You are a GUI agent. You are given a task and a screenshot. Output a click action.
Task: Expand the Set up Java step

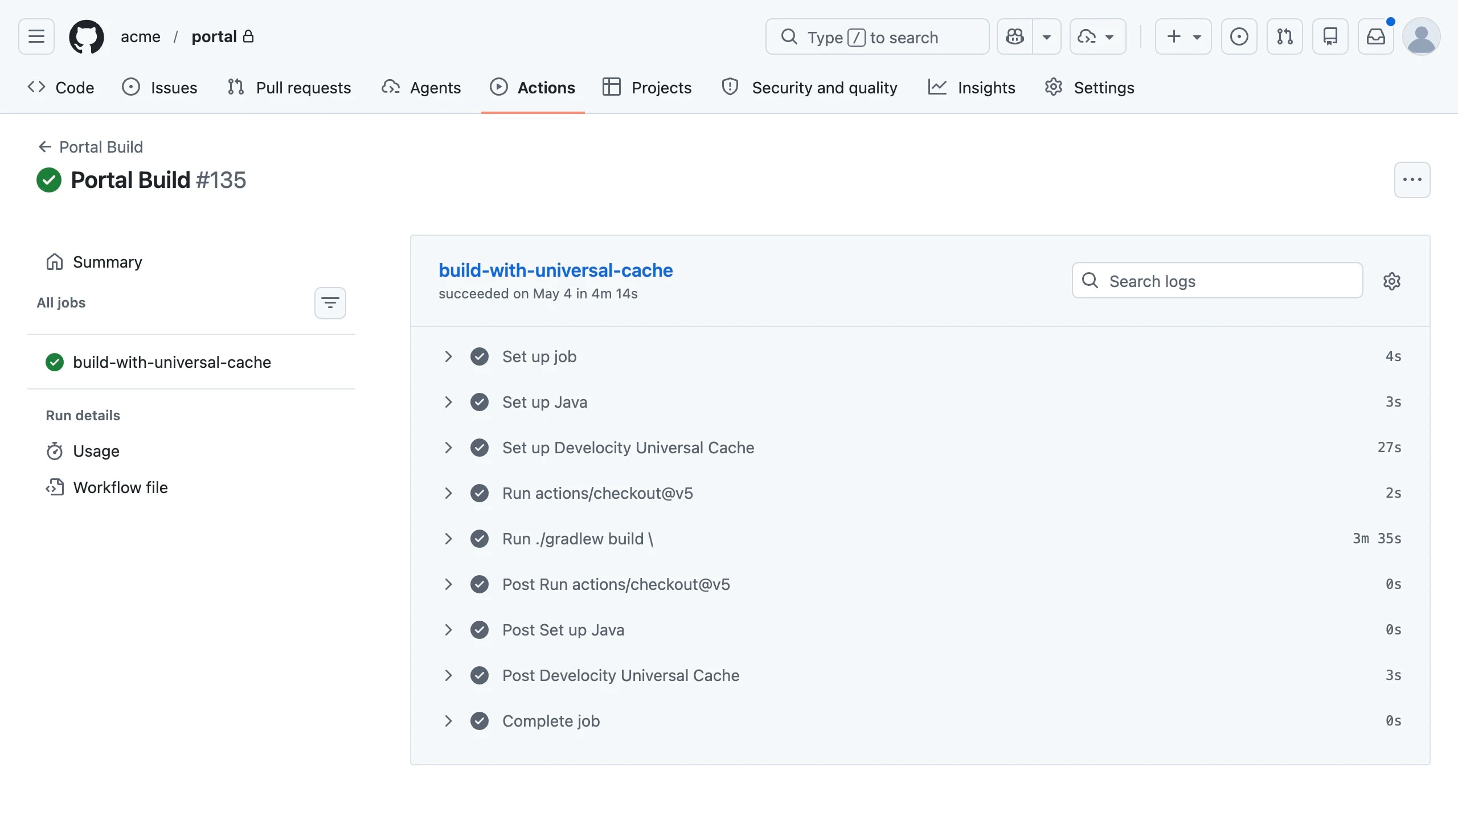920,402
